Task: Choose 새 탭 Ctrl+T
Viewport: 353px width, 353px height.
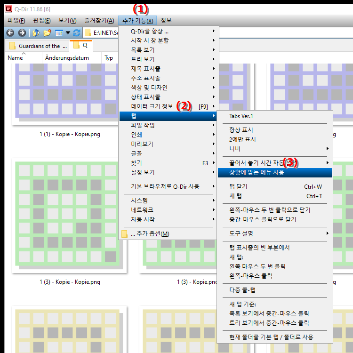Action: tap(275, 196)
